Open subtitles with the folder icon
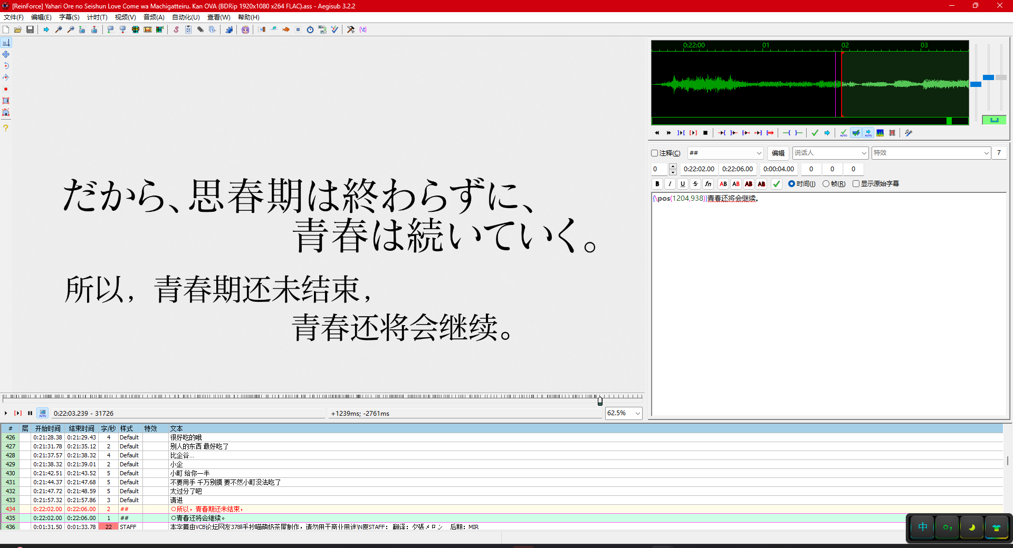Image resolution: width=1013 pixels, height=548 pixels. point(18,30)
